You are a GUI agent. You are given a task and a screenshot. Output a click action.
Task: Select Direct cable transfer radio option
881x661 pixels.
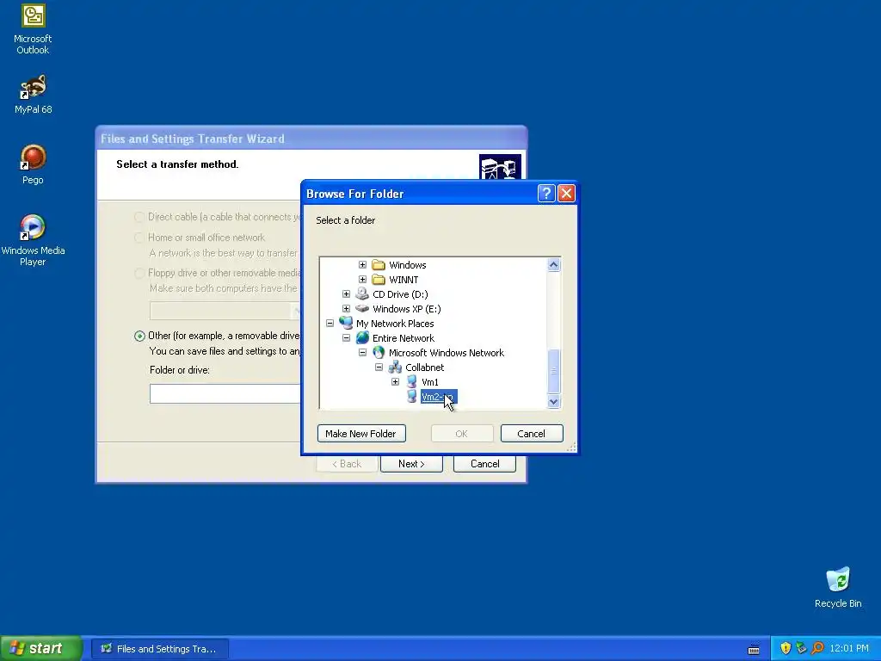click(x=139, y=217)
